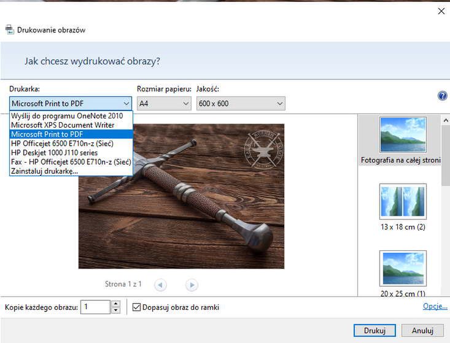Select Wyślij do programu OneNote 2010

coord(71,116)
